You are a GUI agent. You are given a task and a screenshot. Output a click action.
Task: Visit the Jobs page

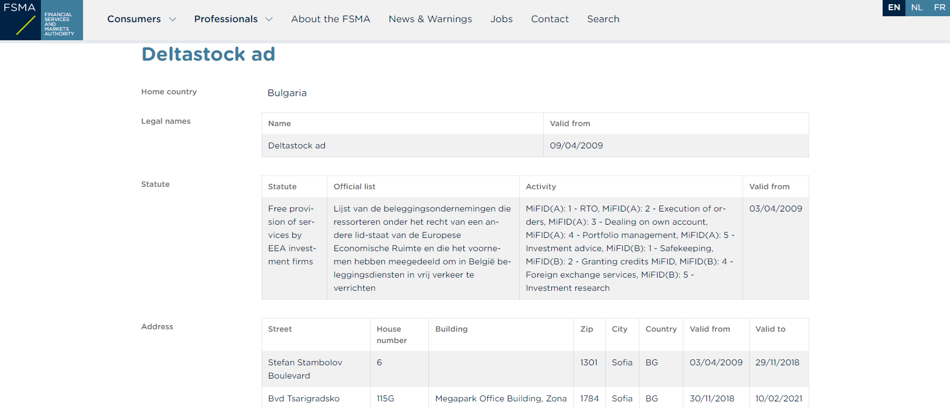(x=502, y=19)
